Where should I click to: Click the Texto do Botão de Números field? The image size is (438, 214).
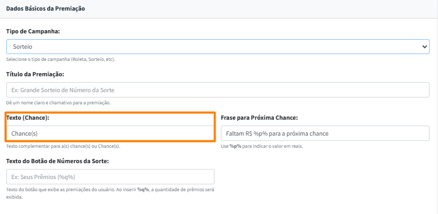[x=110, y=176]
